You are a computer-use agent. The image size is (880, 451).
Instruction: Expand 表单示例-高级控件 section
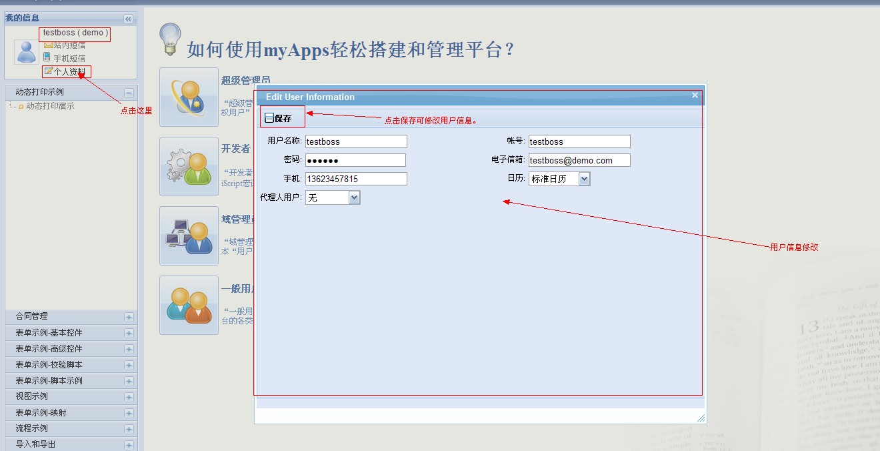(x=129, y=349)
